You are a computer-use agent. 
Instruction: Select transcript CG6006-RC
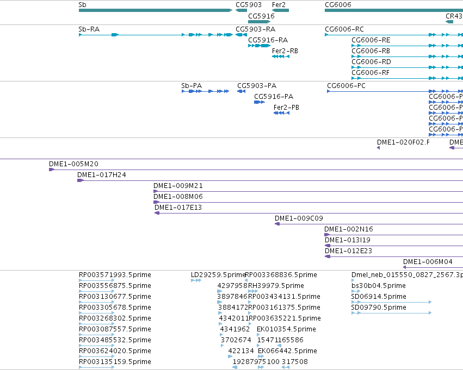394,35
